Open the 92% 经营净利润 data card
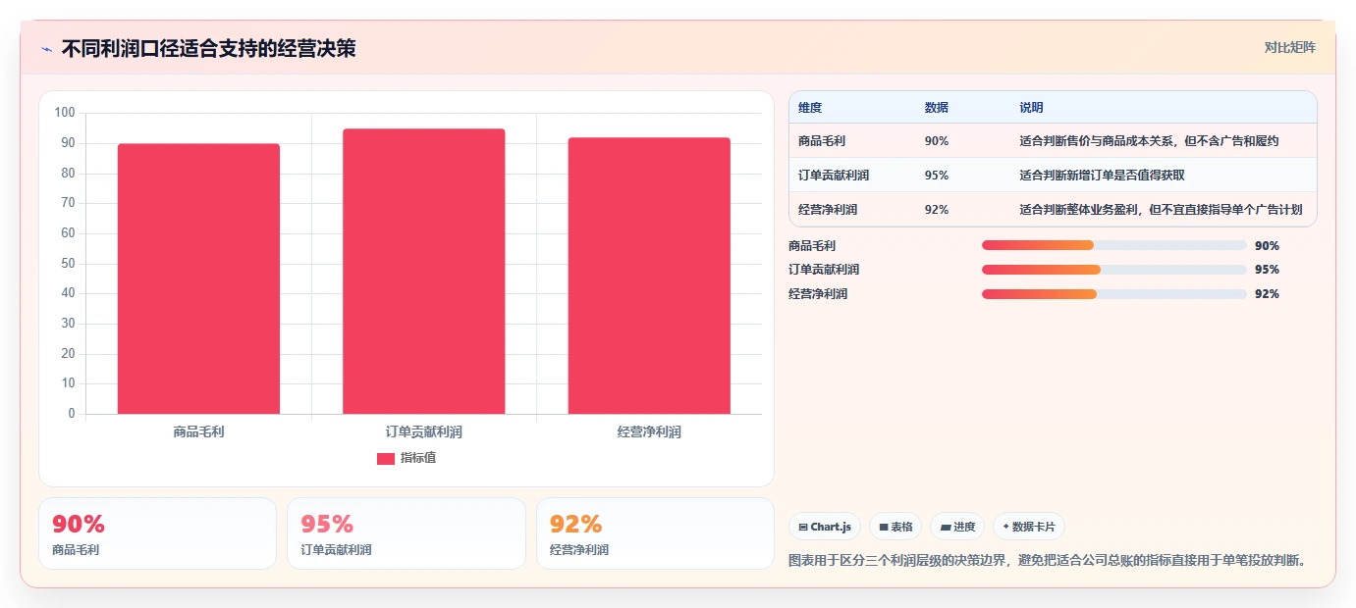 tap(656, 533)
